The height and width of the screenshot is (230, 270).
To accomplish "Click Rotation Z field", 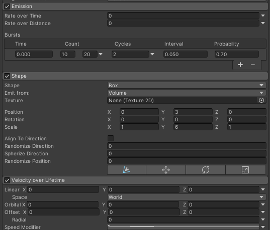I will [247, 119].
